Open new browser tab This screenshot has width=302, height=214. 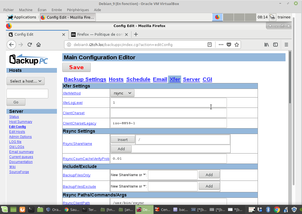[x=136, y=34]
